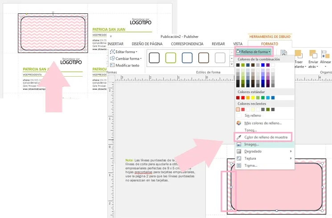The width and height of the screenshot is (332, 218).
Task: Click PATRICIA SAN JUAN name on top-right card
Action: pos(109,29)
